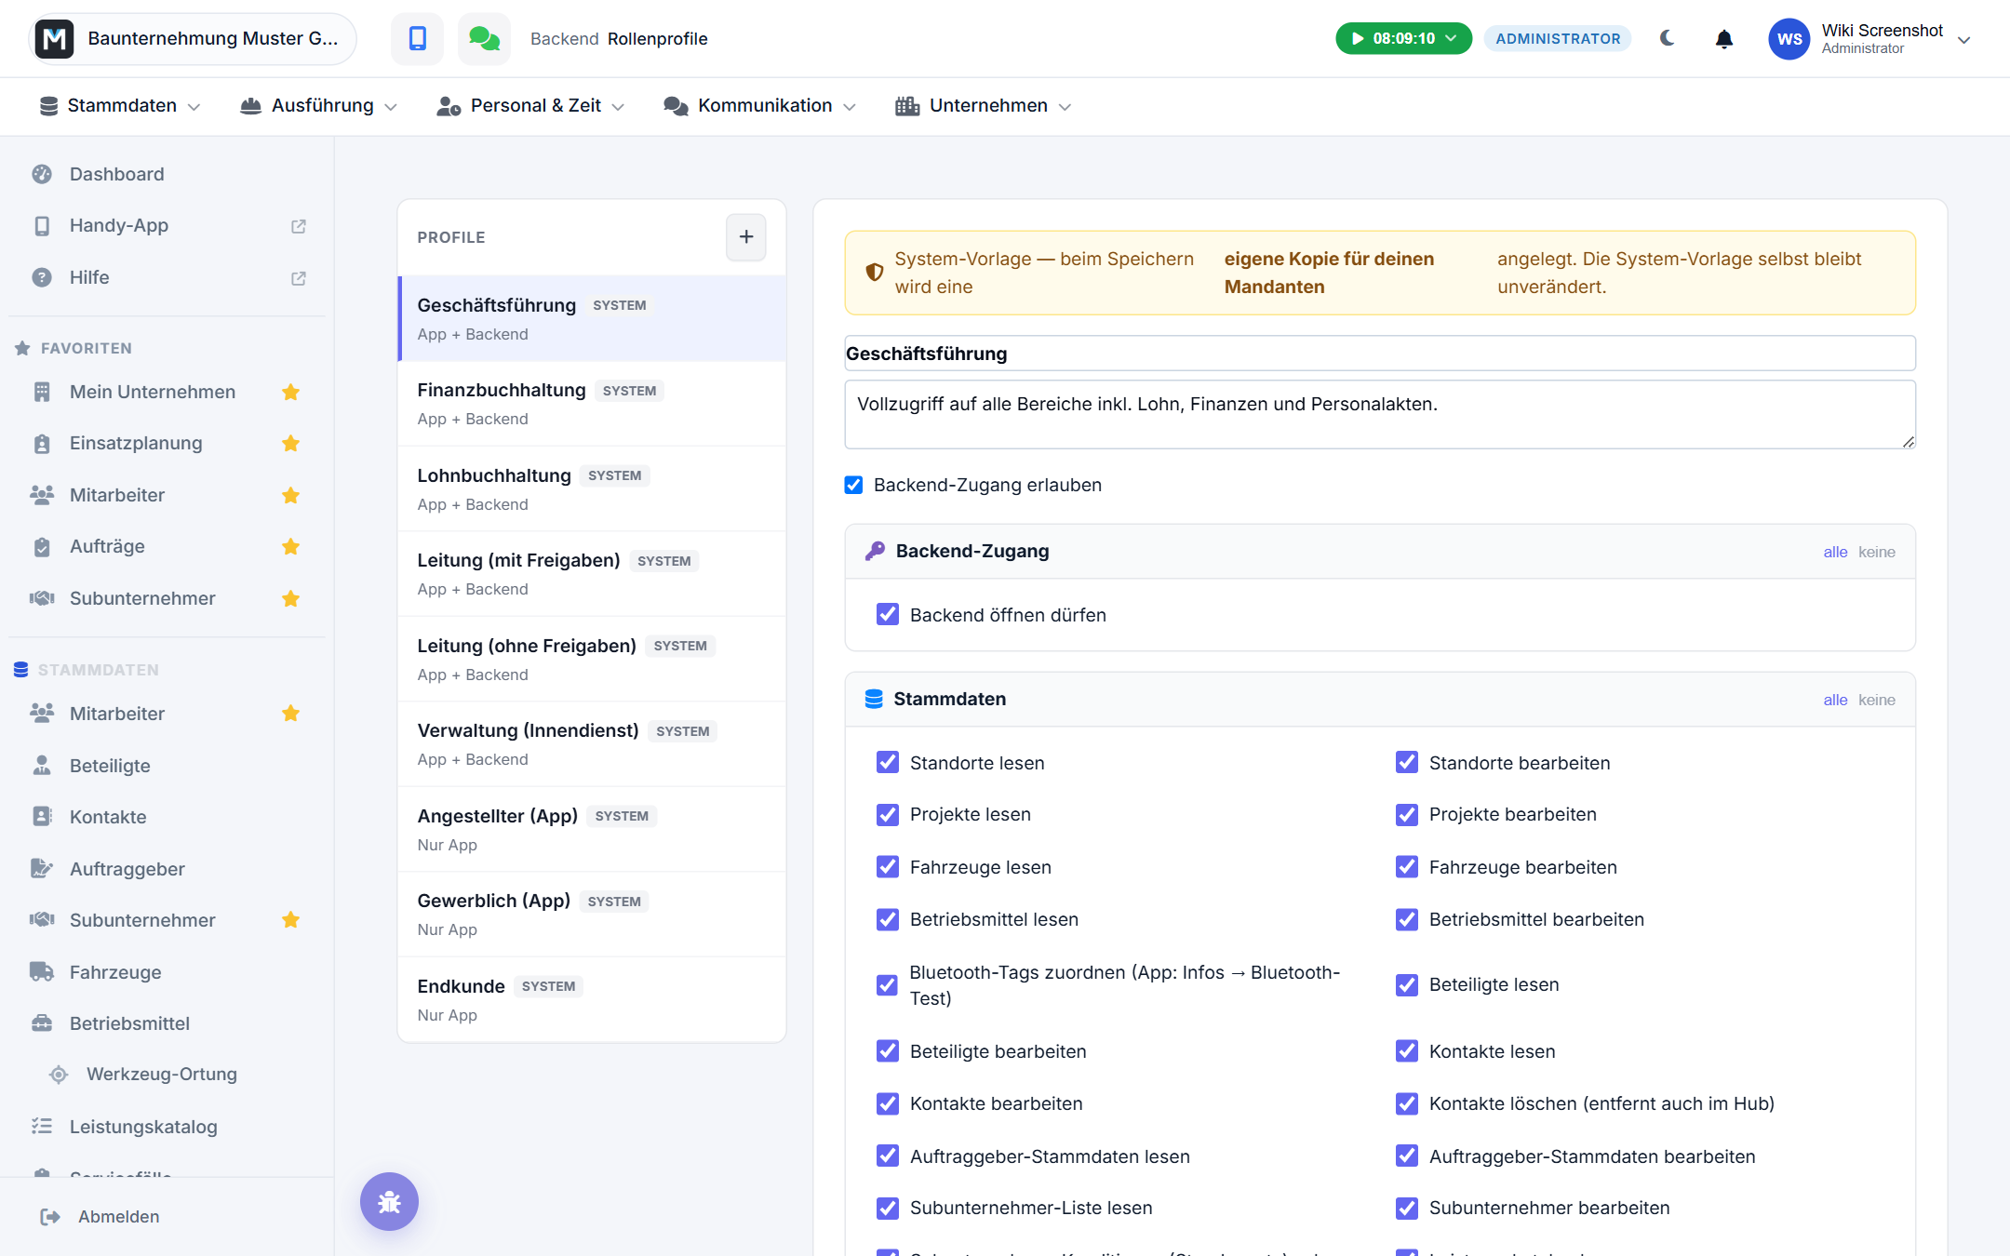Viewport: 2010px width, 1256px height.
Task: Click alle link in Backend-Zugang section
Action: point(1835,552)
